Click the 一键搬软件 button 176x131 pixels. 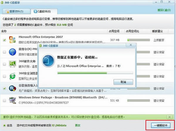tap(161, 125)
